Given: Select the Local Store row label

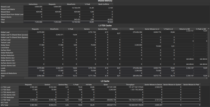Looking at the screenshot, I should [15, 48].
